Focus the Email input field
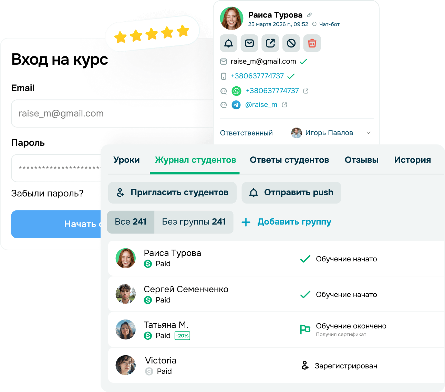Image resolution: width=445 pixels, height=392 pixels. pyautogui.click(x=112, y=113)
